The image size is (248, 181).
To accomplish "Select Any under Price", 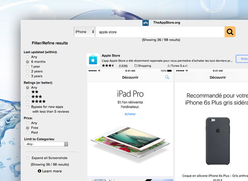I will tap(28, 123).
